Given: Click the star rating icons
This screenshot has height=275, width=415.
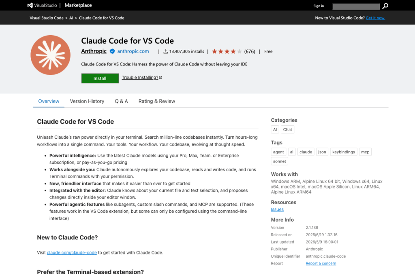Looking at the screenshot, I should tap(227, 51).
